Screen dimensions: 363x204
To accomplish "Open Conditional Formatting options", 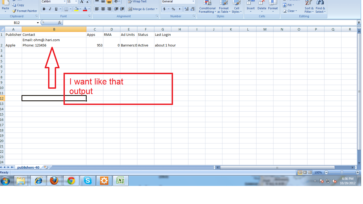I will 207,8.
